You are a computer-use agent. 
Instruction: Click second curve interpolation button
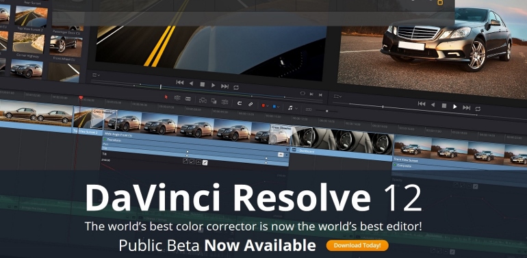tap(192, 162)
